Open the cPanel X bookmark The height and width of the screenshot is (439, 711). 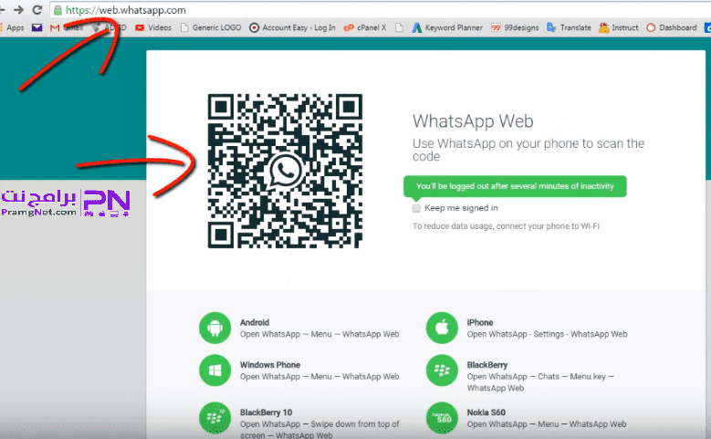pos(365,27)
